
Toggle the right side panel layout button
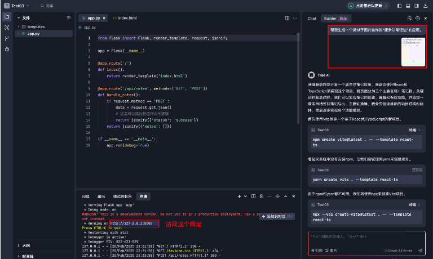[417, 6]
